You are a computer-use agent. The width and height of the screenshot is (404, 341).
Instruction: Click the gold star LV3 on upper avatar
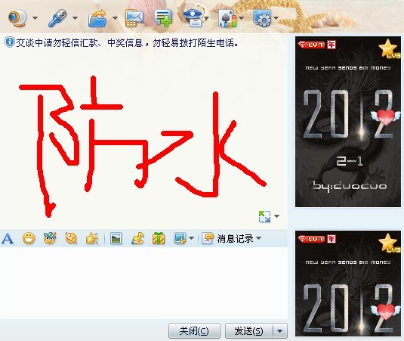coord(389,48)
